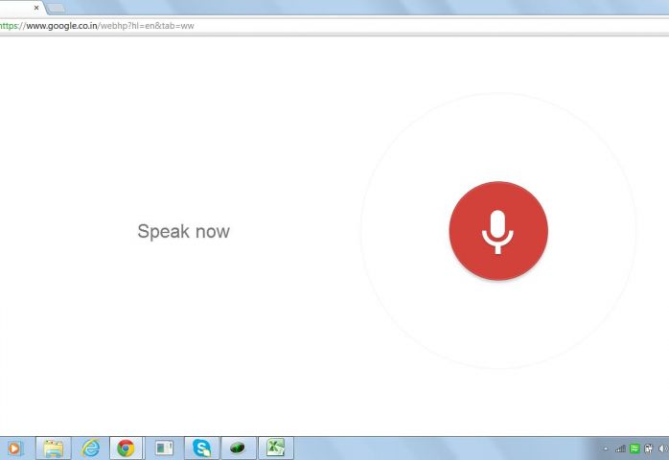Open a new tab
The width and height of the screenshot is (669, 460).
pyautogui.click(x=57, y=8)
